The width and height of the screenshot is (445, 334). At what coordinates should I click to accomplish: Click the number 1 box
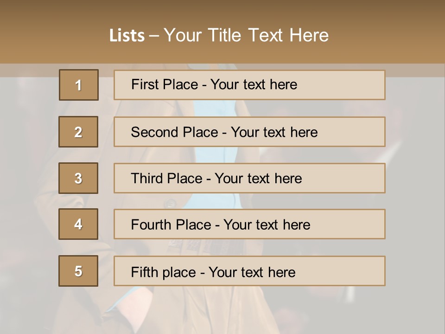[79, 85]
